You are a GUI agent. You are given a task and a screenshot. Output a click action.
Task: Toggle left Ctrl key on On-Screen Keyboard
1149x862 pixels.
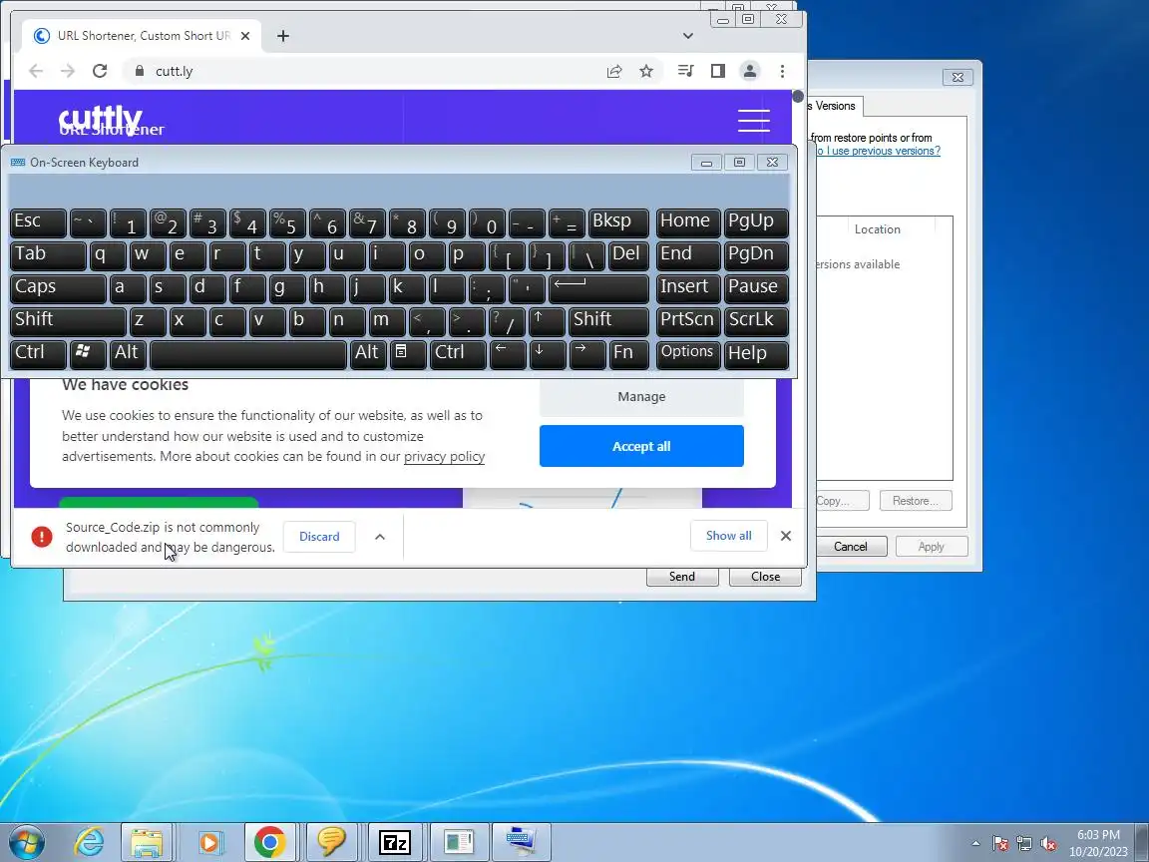coord(38,354)
